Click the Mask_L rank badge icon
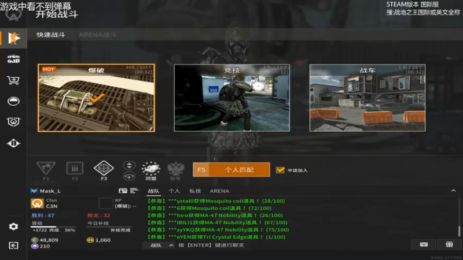Screen dimensions: 463x260 (34, 191)
